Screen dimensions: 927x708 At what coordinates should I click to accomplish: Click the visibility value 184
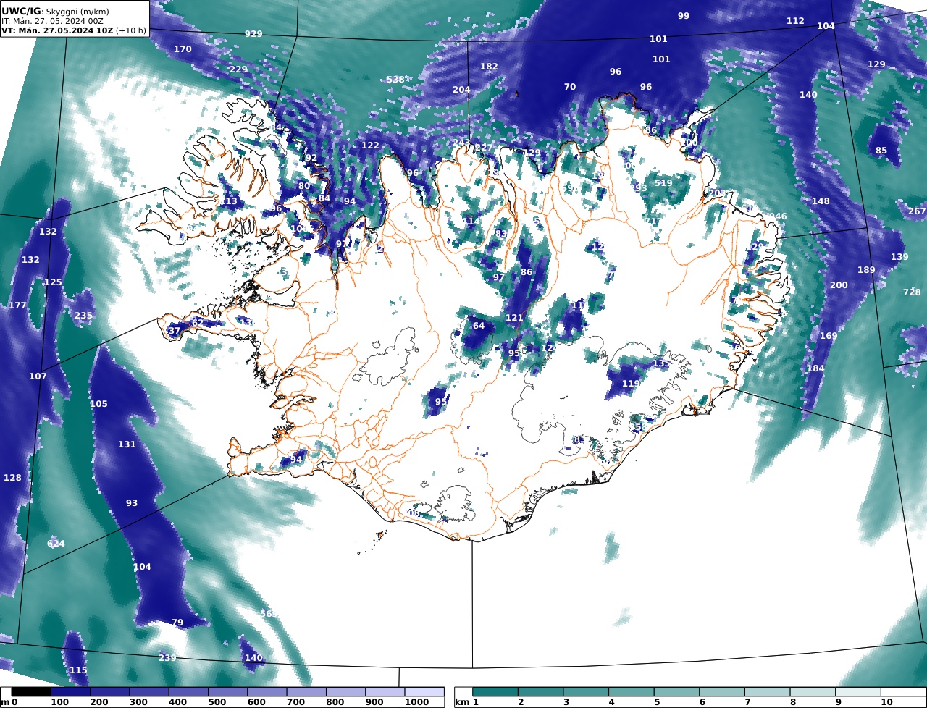815,368
